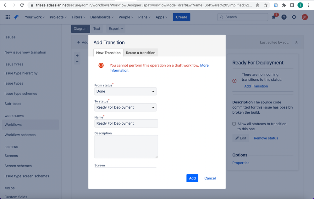
Task: Cancel the Add Transition dialog
Action: click(x=210, y=178)
